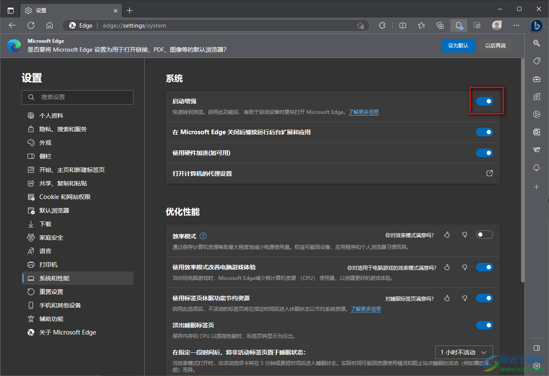Disable the 启动增强 toggle
The image size is (549, 376).
tap(485, 101)
